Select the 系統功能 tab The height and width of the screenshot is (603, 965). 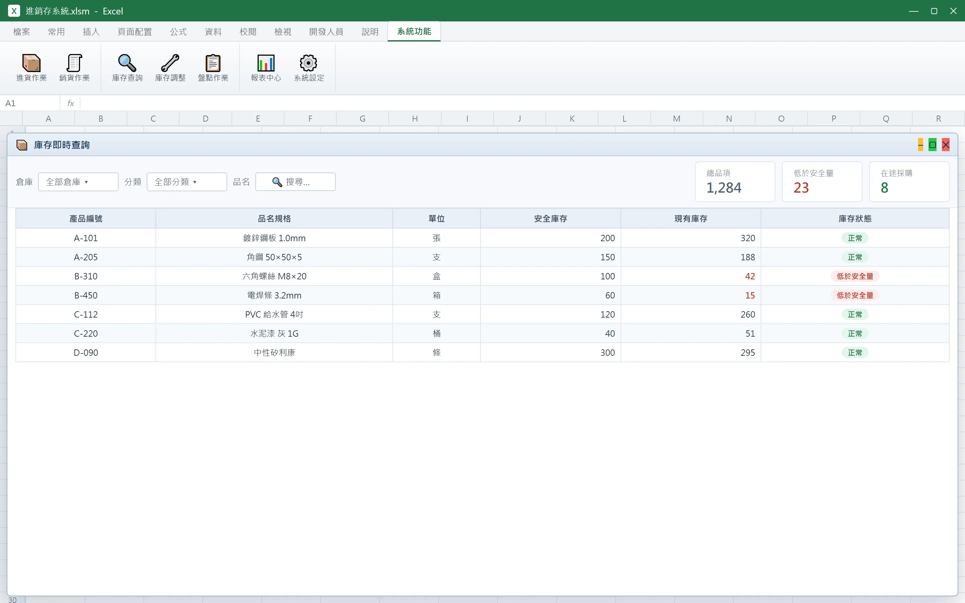pyautogui.click(x=414, y=31)
